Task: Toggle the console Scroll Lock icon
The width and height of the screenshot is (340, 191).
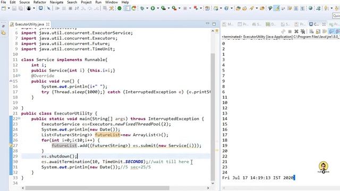Action: (x=318, y=32)
